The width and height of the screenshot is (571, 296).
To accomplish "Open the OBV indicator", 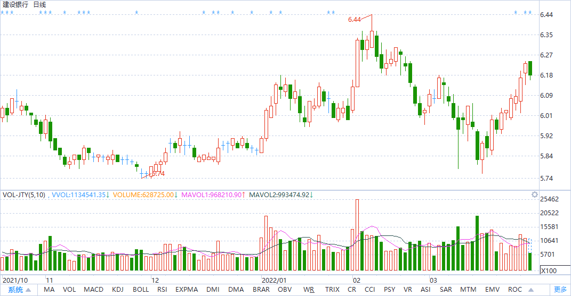I will tap(285, 290).
